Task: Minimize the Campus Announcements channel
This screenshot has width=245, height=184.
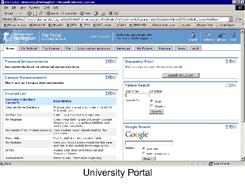Action: click(x=107, y=77)
